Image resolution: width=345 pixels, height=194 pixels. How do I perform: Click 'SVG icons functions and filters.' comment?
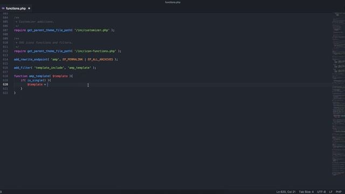click(x=44, y=43)
